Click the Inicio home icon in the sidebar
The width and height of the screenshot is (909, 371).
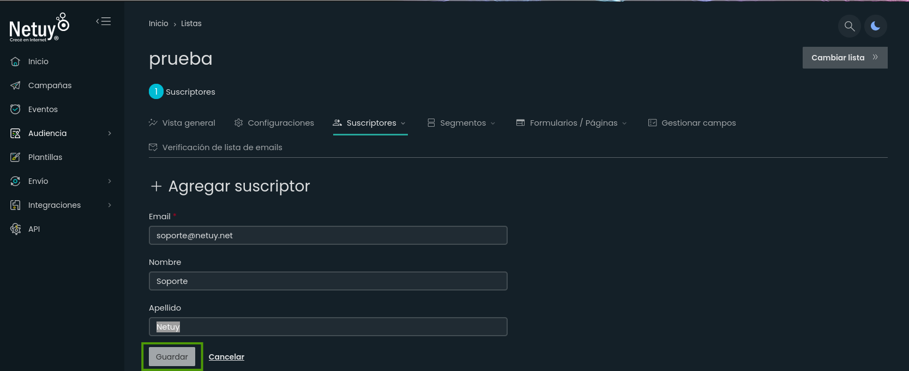coord(15,61)
